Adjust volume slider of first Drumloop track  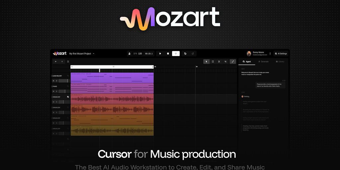[63, 102]
